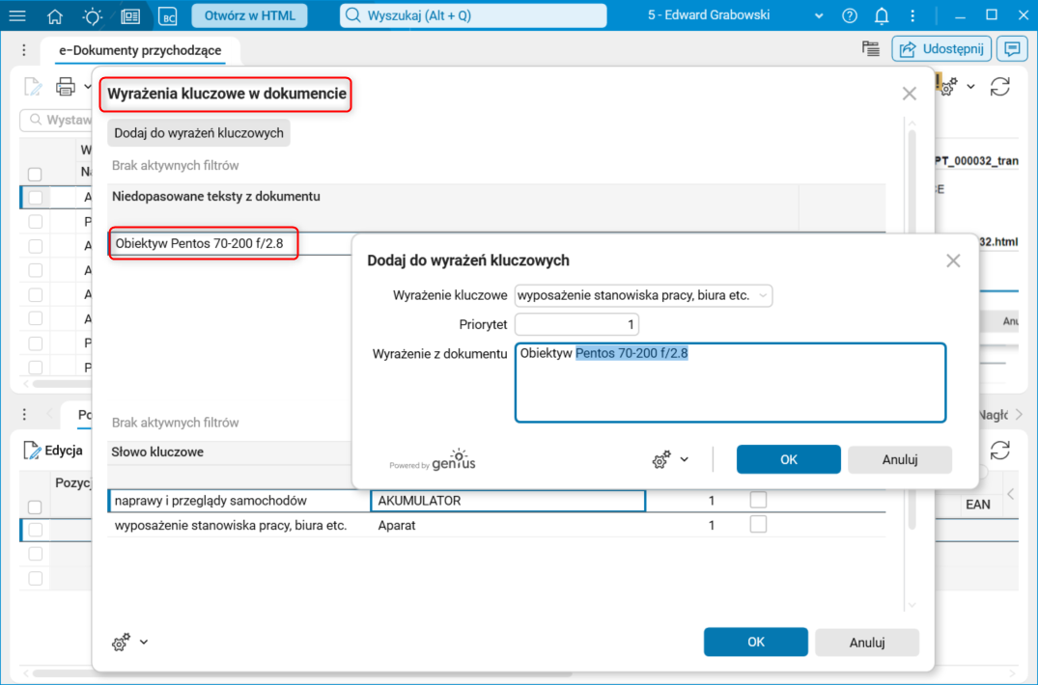Open the Wyrażenie kluczowe combo box
Viewport: 1038px width, 685px height.
(643, 295)
